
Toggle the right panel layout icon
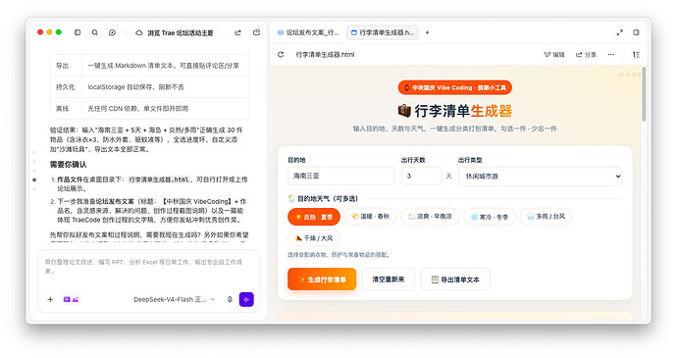tap(636, 32)
